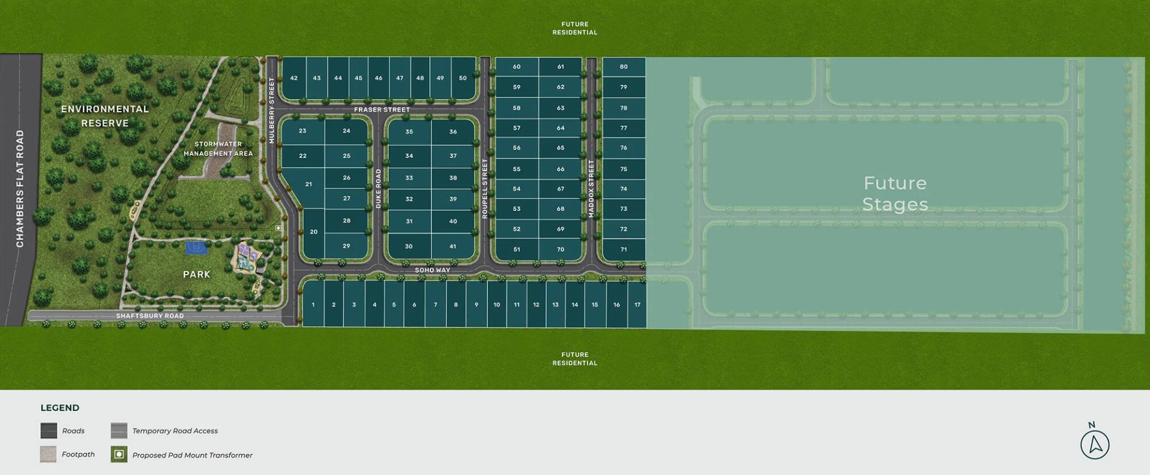Click the Chambers Flat Road label

tap(20, 189)
